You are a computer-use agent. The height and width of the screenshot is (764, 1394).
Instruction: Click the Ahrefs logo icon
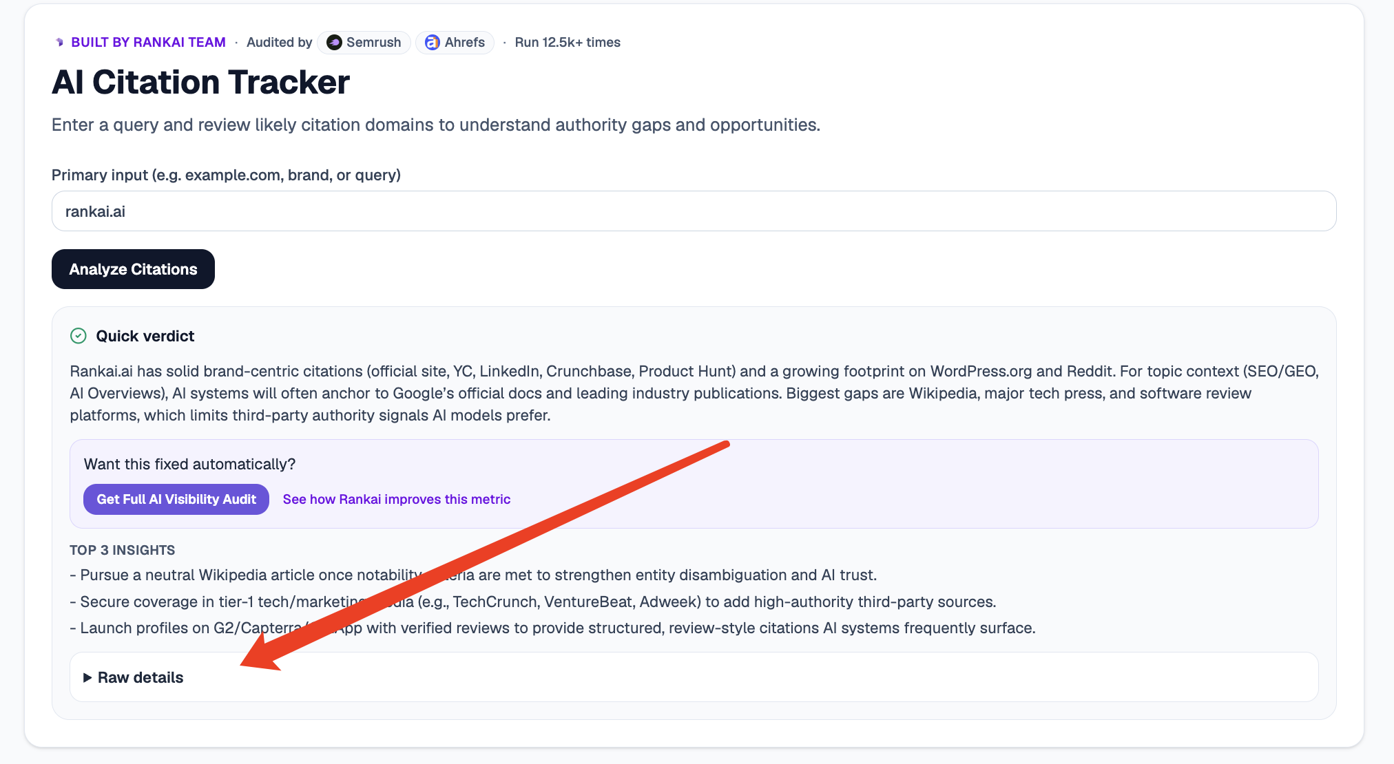(432, 42)
